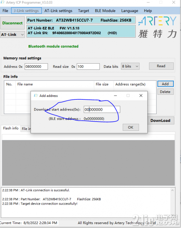This screenshot has height=228, width=181.
Task: Open AT-Link settings menu
Action: [58, 11]
